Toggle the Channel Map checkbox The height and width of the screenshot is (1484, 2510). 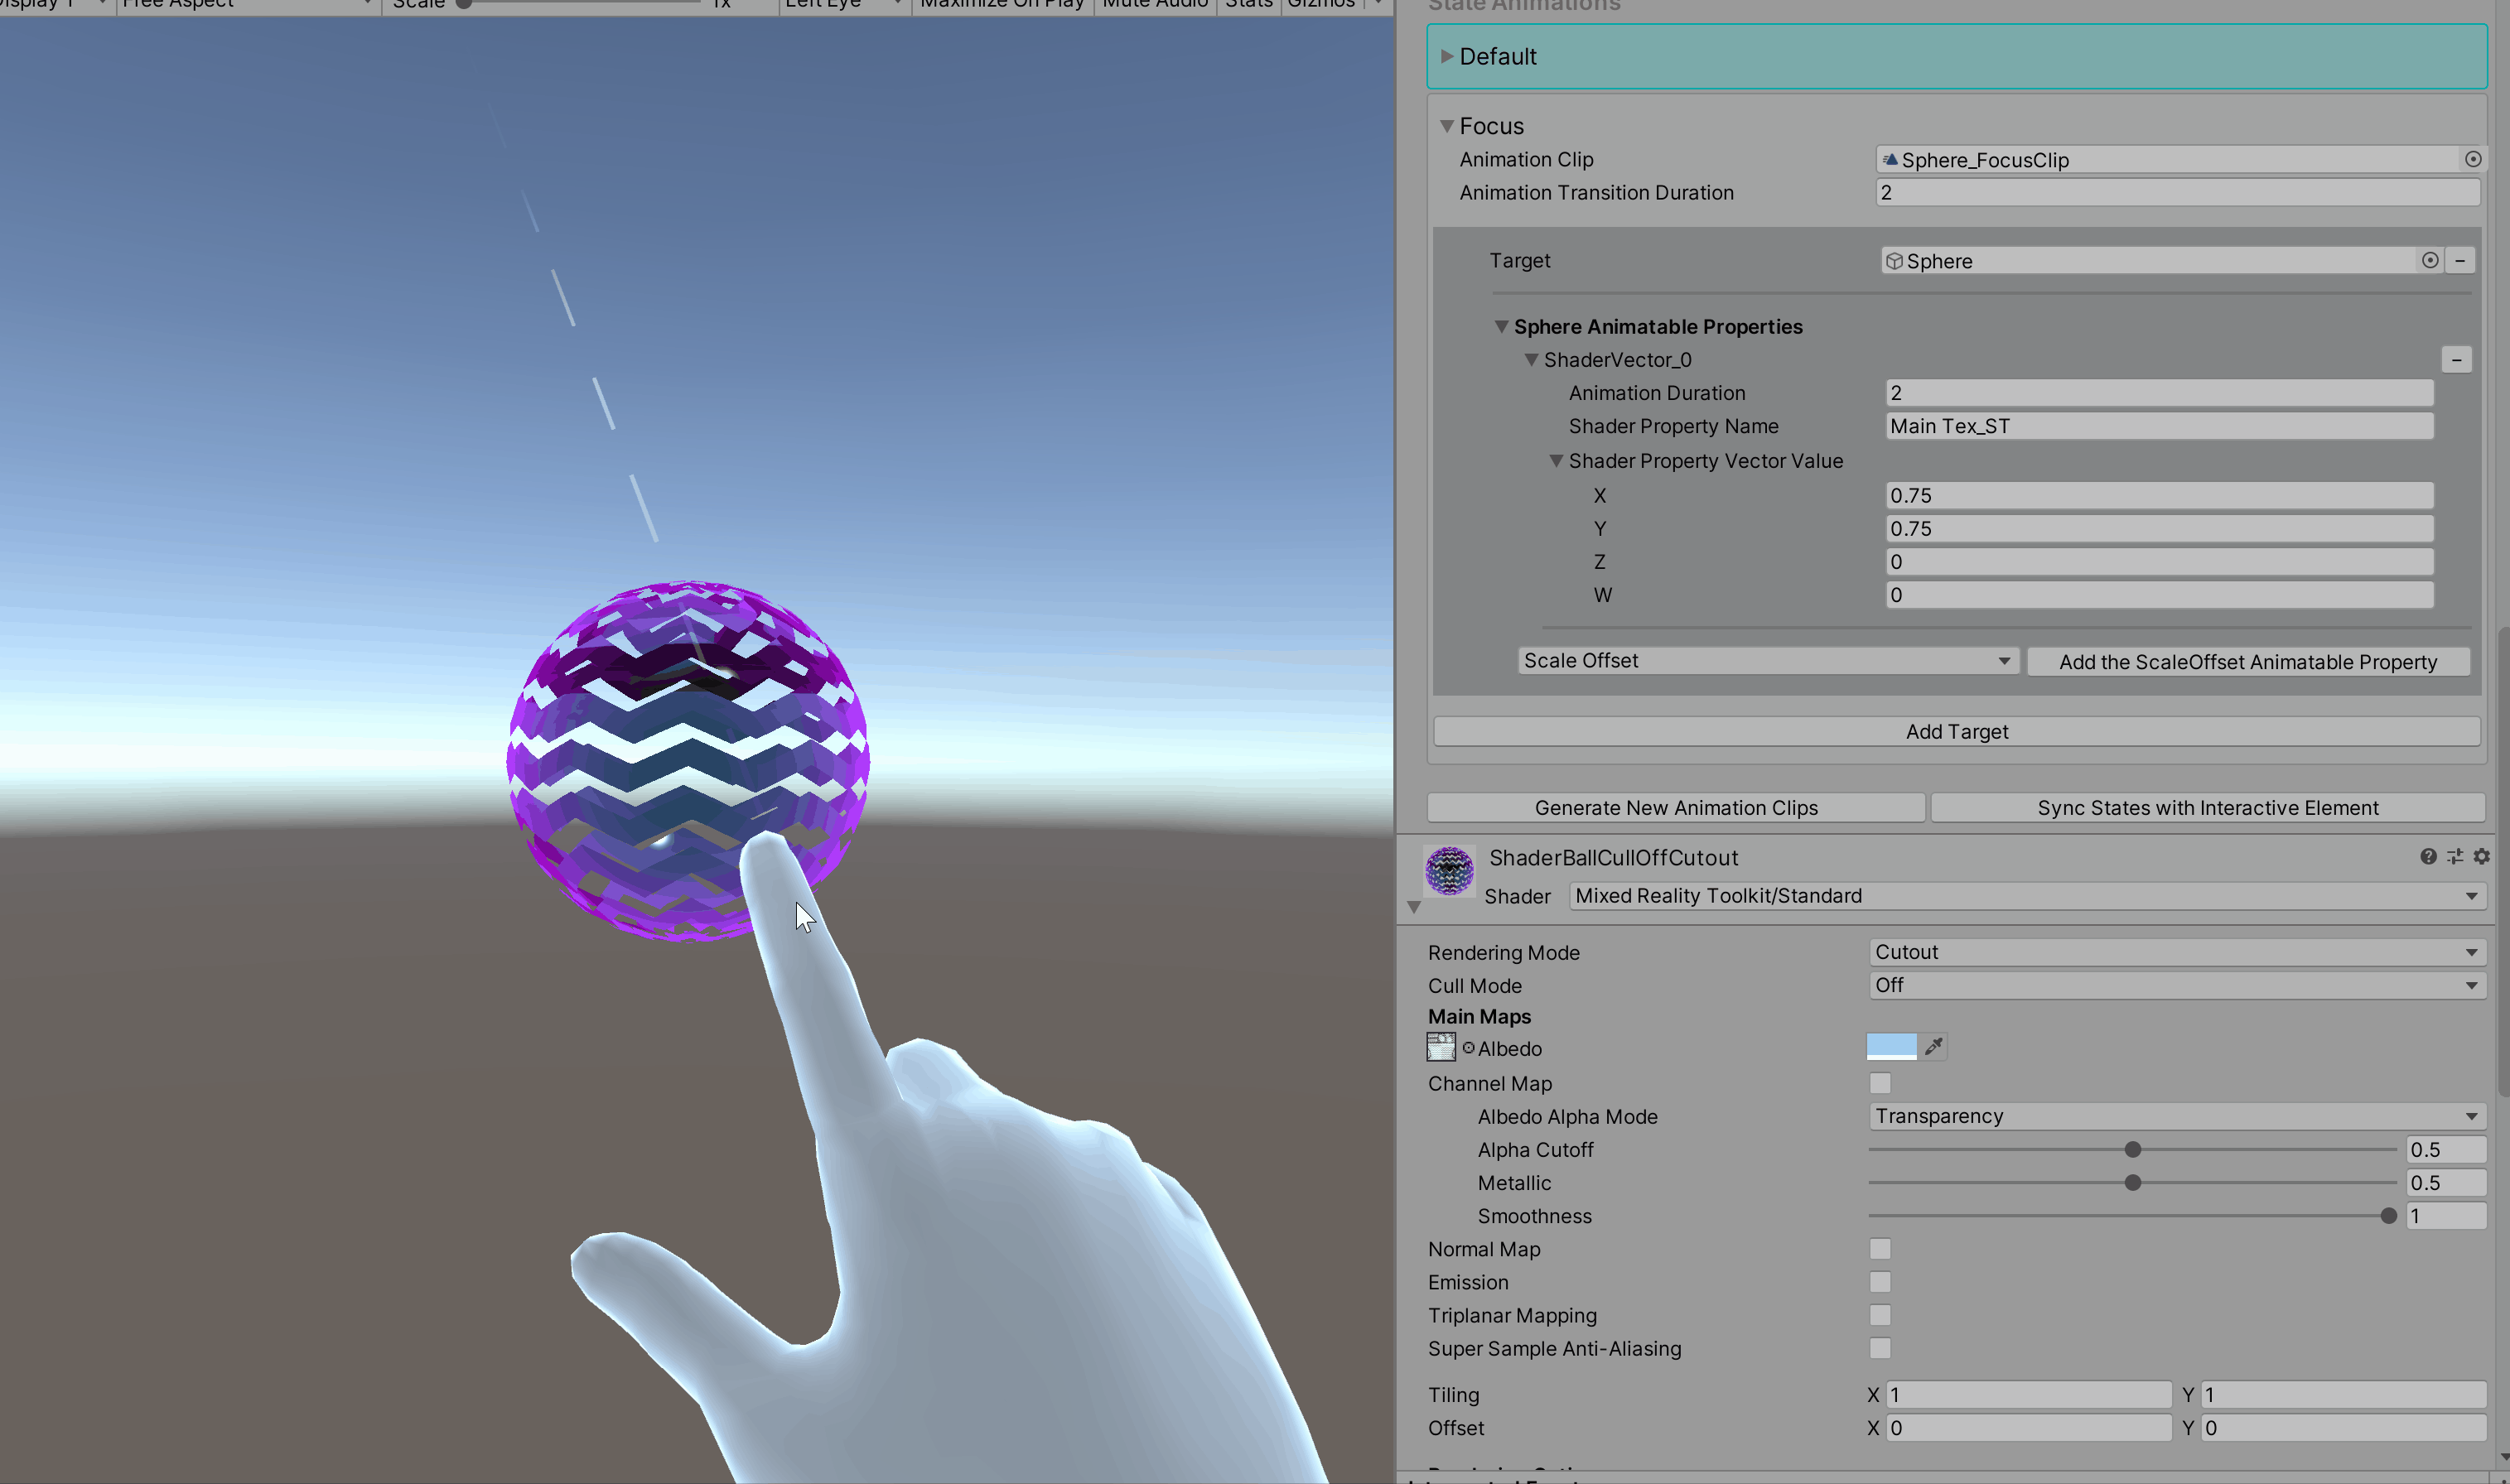[x=1880, y=1082]
